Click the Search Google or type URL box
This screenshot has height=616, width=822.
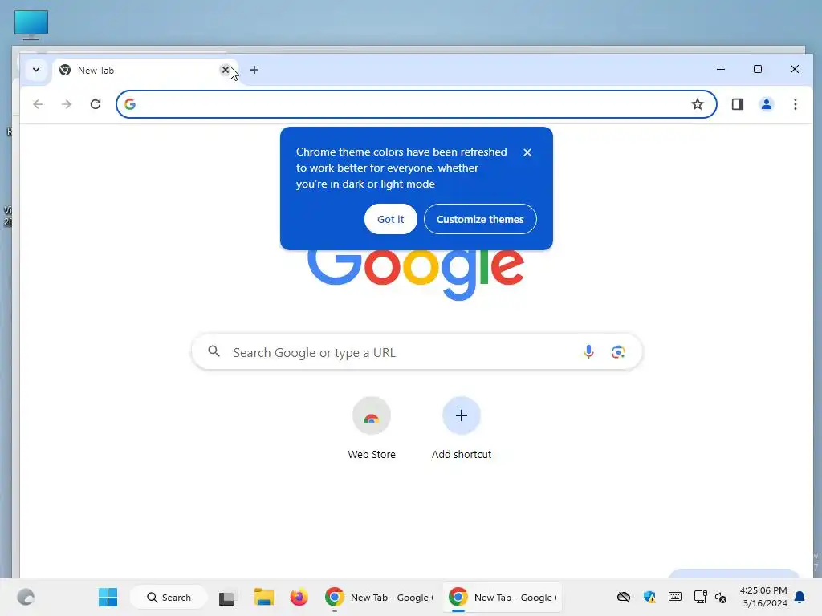coord(417,352)
